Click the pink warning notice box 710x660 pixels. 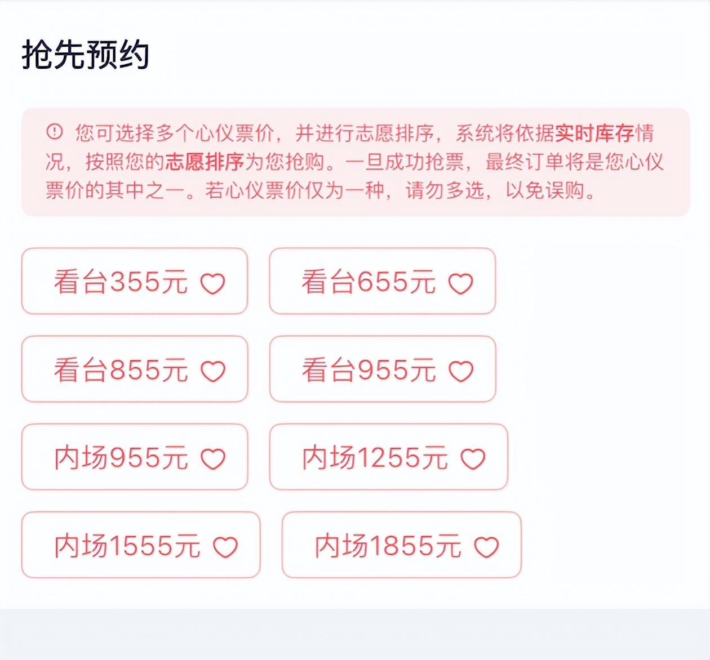coord(354,162)
